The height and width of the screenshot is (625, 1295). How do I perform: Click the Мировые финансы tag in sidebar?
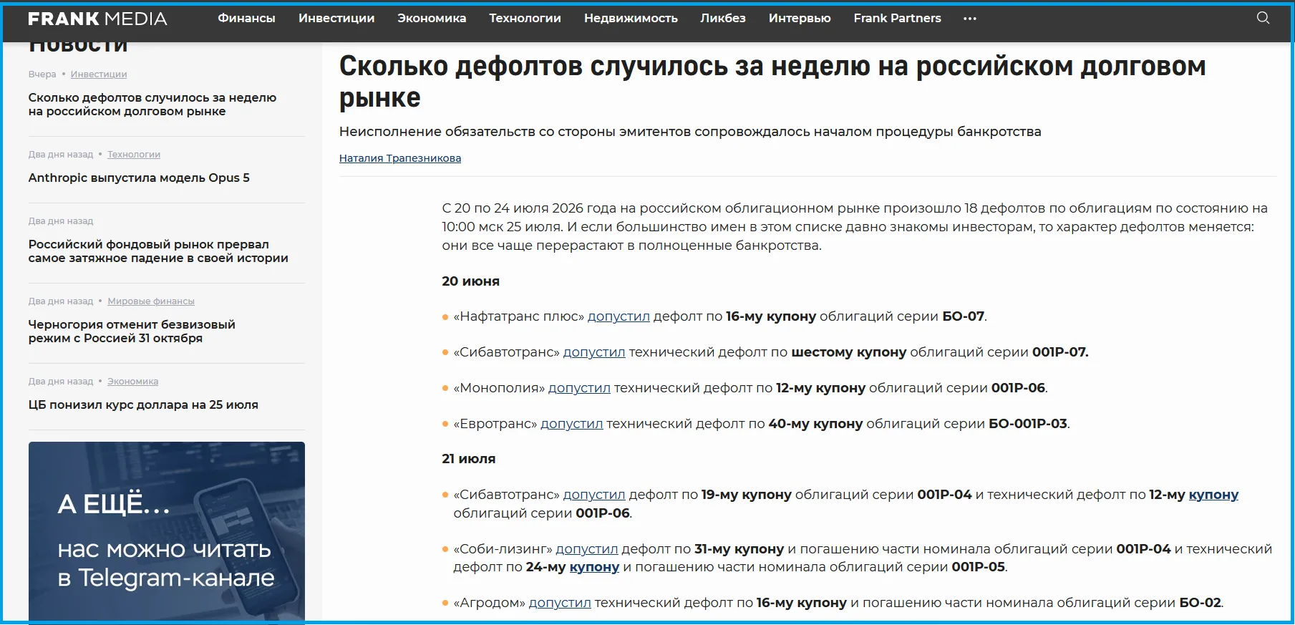(x=151, y=301)
